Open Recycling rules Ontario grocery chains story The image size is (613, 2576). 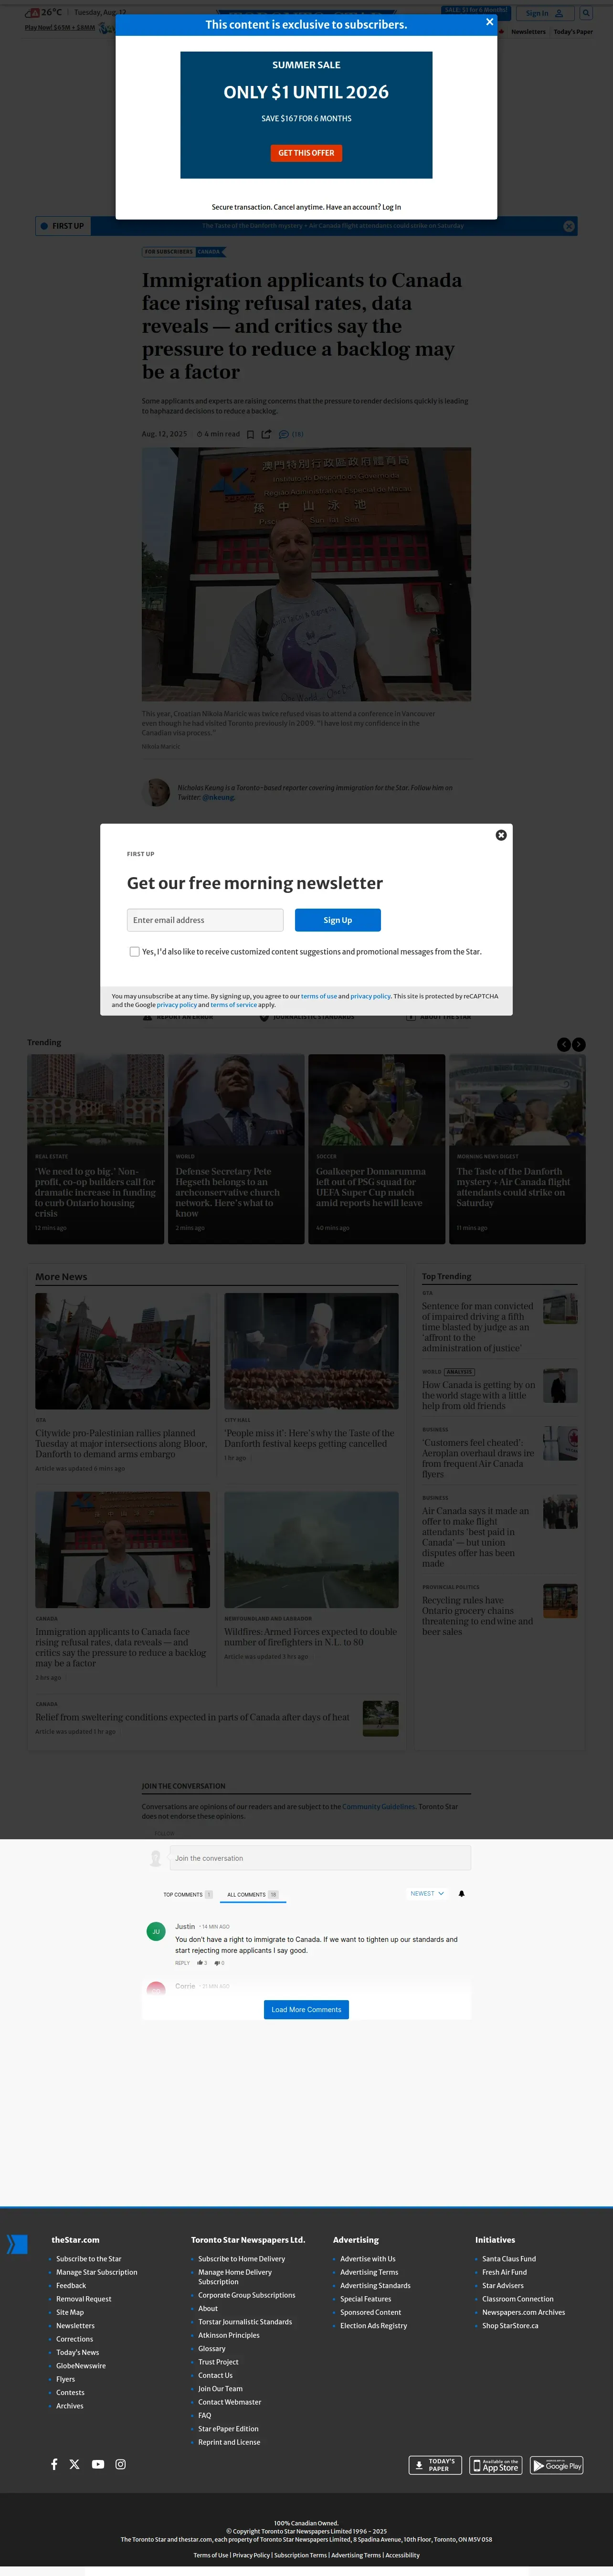[x=478, y=1616]
